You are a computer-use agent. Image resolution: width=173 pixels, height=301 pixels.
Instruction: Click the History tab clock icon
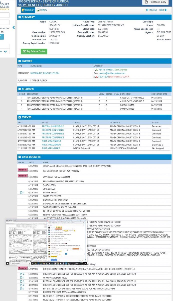point(38,10)
